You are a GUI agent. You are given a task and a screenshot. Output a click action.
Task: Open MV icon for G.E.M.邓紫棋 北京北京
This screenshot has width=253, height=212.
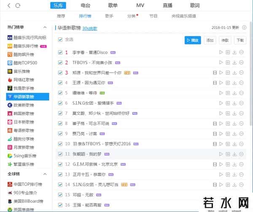(x=215, y=164)
